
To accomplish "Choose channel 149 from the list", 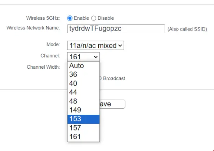I will click(83, 110).
